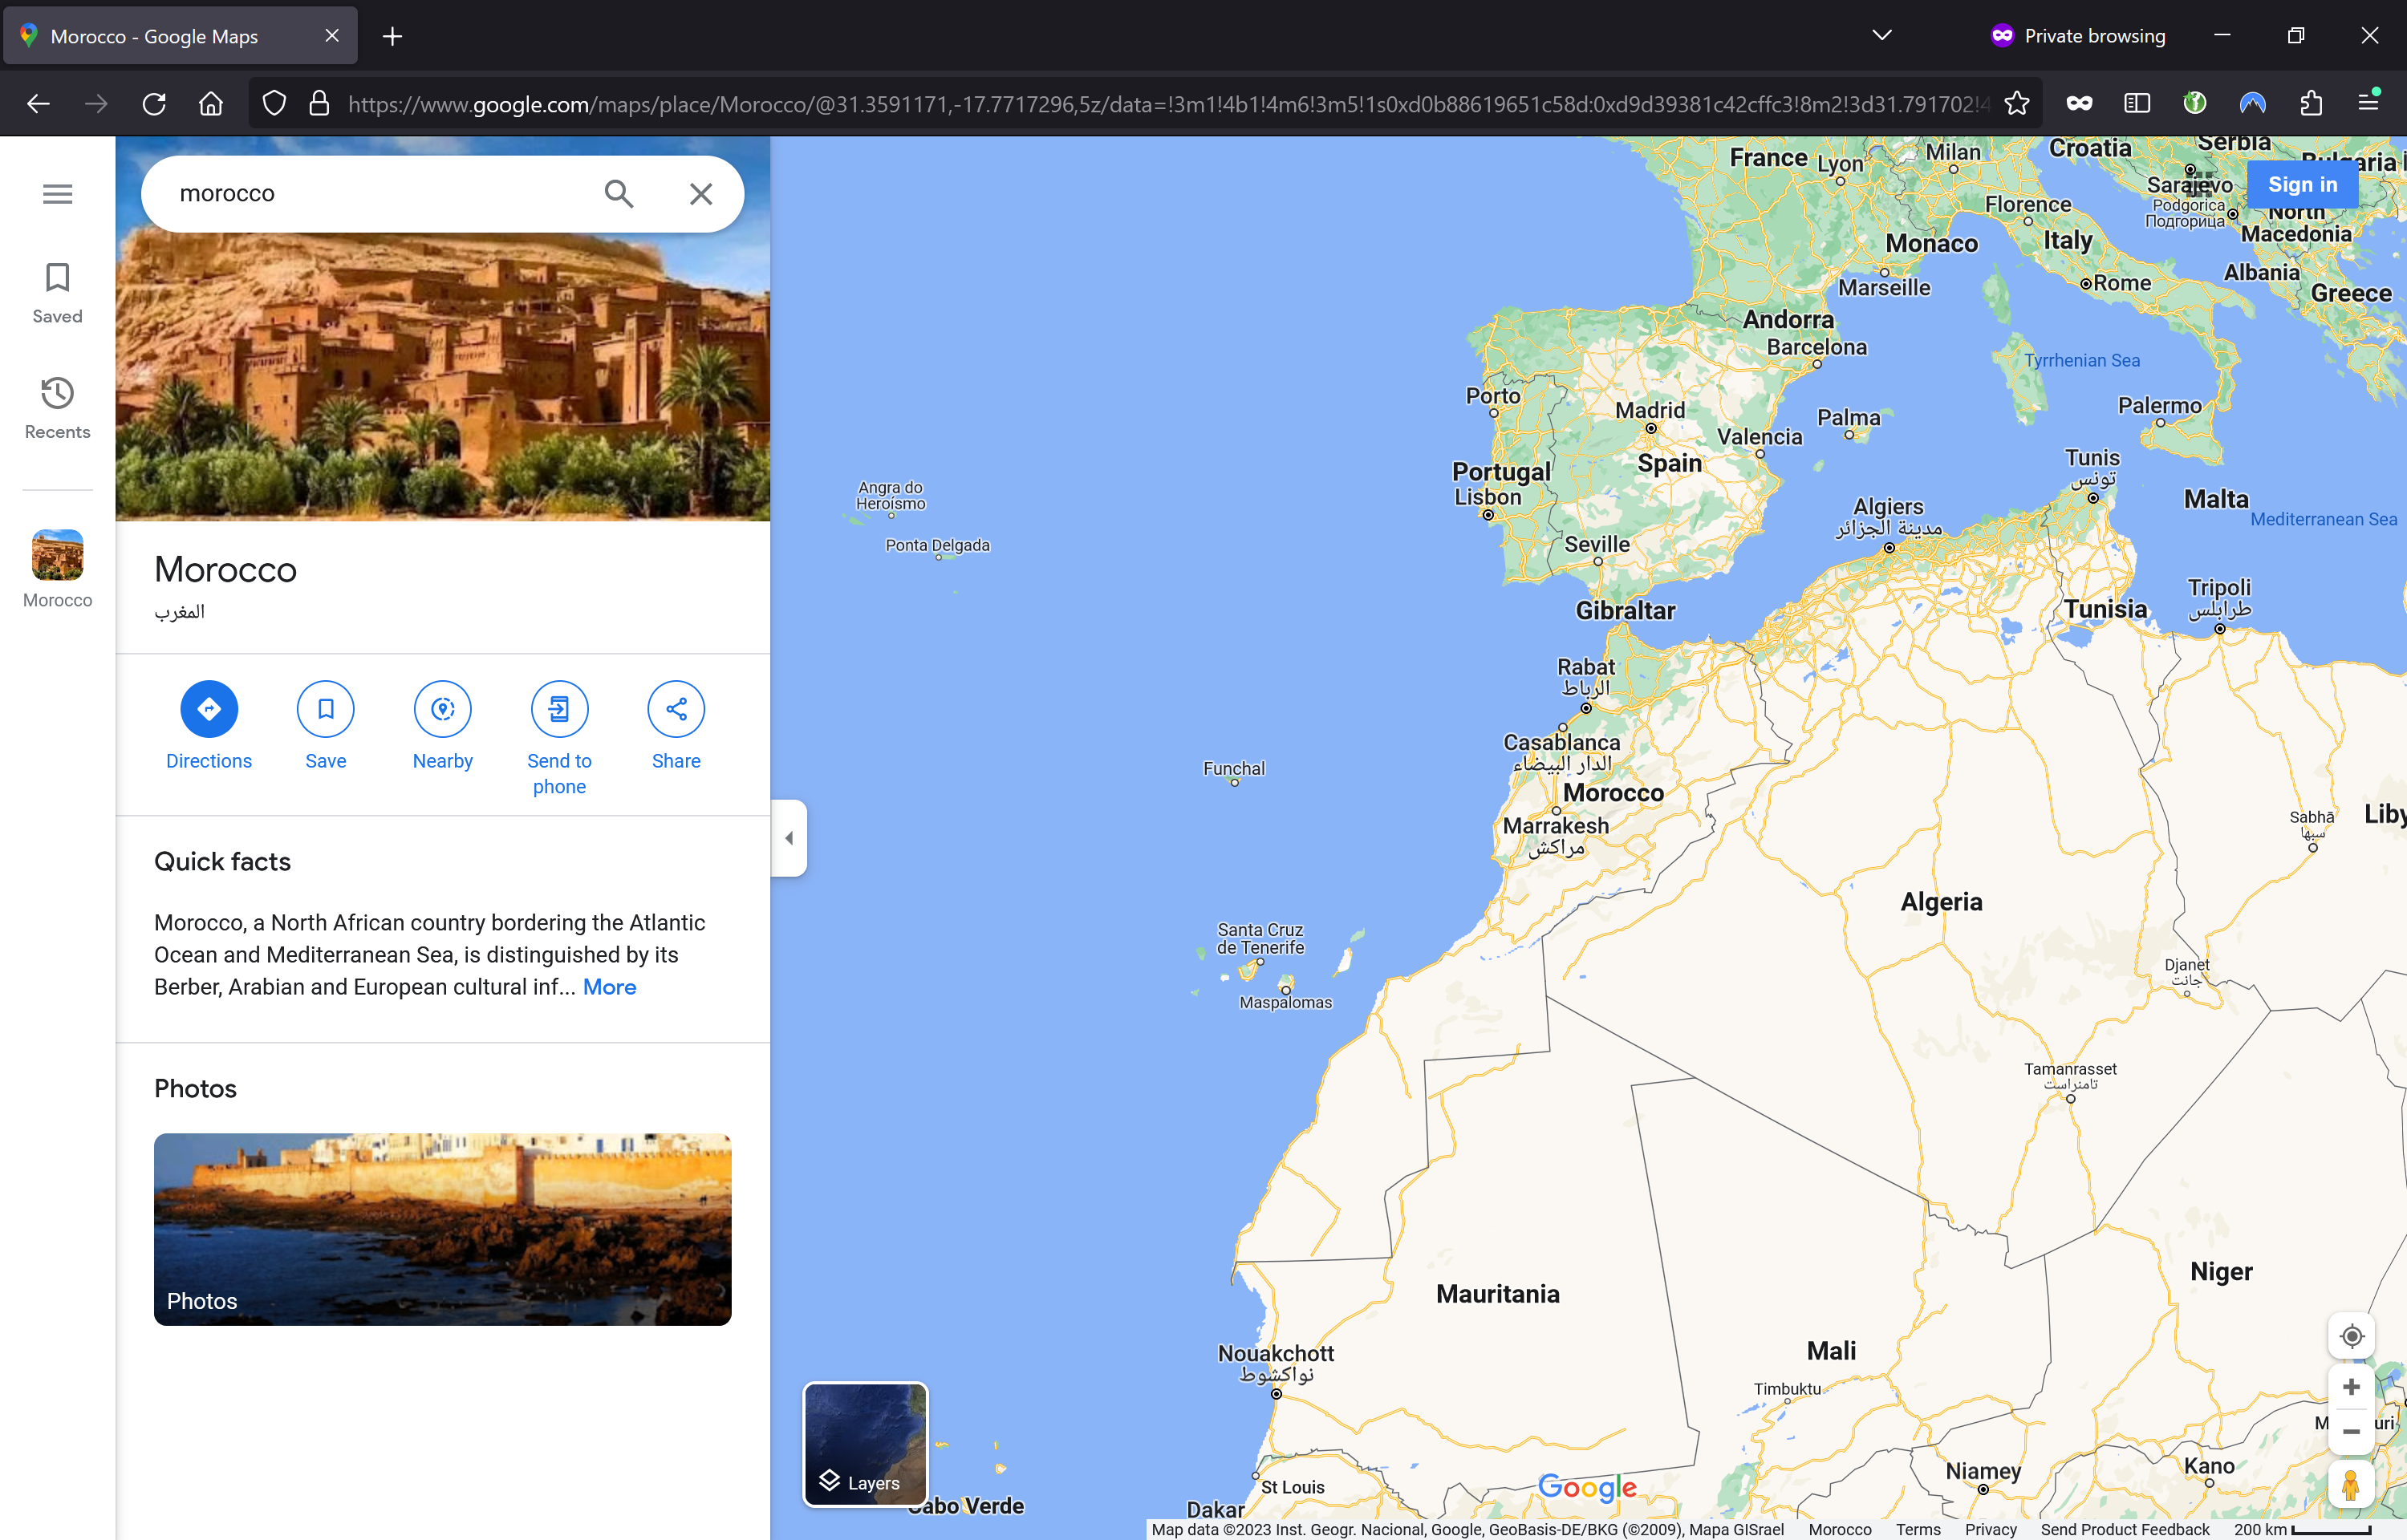Click the Directions icon for Morocco
2407x1540 pixels.
(x=208, y=709)
